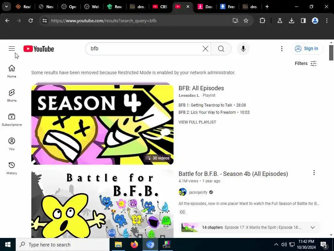
Task: Click the taskbar search box
Action: [63, 244]
